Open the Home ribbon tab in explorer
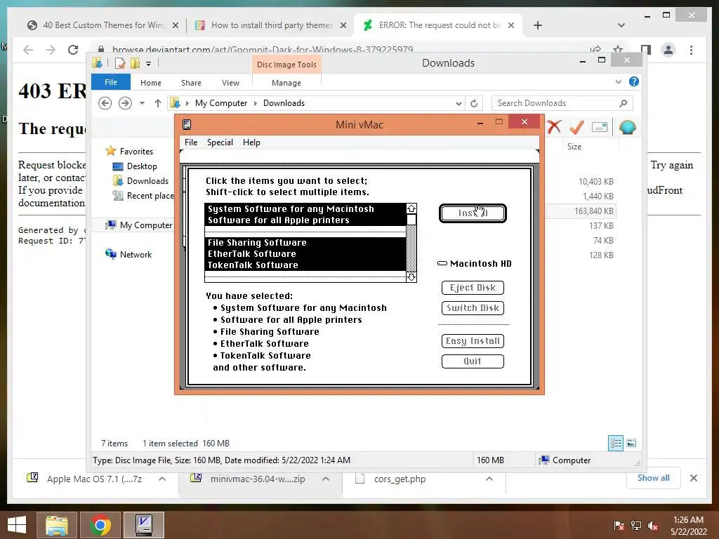Image resolution: width=719 pixels, height=539 pixels. [151, 83]
